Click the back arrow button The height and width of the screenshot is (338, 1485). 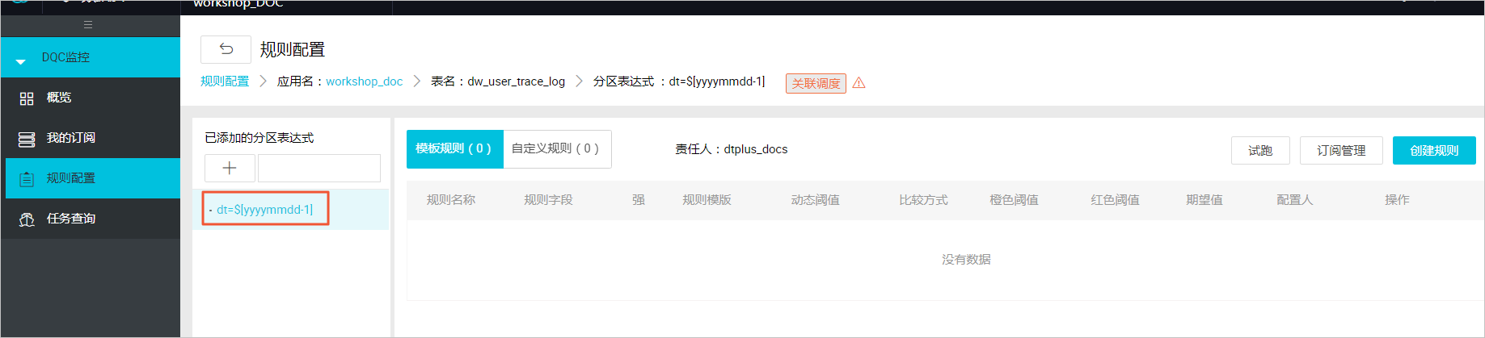pyautogui.click(x=226, y=49)
